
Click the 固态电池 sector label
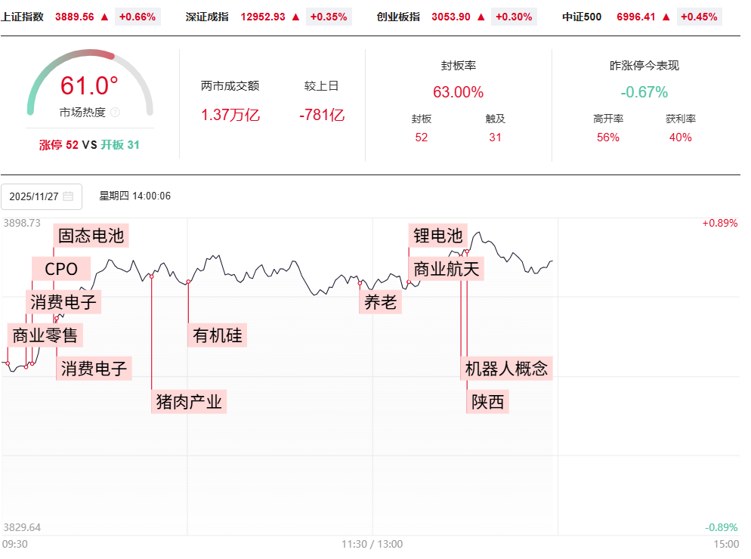point(91,236)
